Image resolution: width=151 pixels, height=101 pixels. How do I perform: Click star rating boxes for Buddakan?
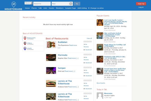pyautogui.click(x=88, y=42)
